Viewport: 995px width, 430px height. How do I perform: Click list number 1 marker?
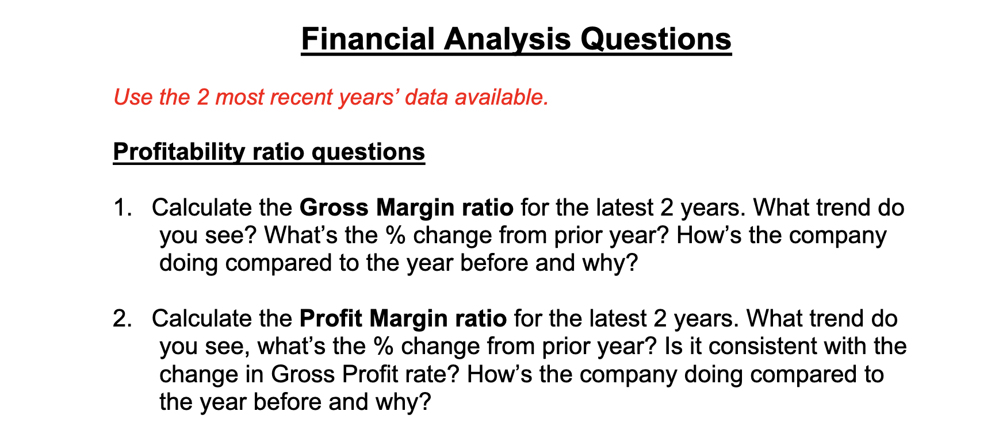tap(123, 207)
